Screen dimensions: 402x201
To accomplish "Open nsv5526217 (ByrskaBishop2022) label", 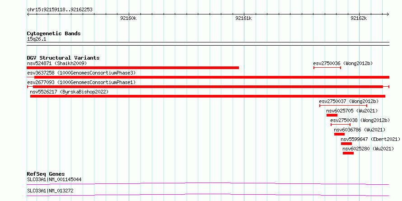I will pyautogui.click(x=69, y=92).
